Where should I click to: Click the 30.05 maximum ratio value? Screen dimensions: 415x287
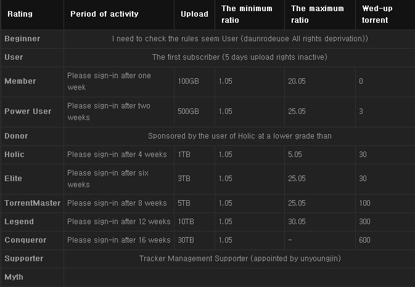[298, 222]
